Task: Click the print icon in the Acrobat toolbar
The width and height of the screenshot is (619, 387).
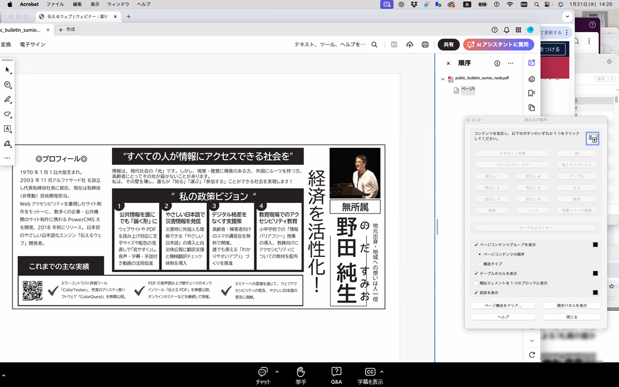Action: [x=425, y=44]
